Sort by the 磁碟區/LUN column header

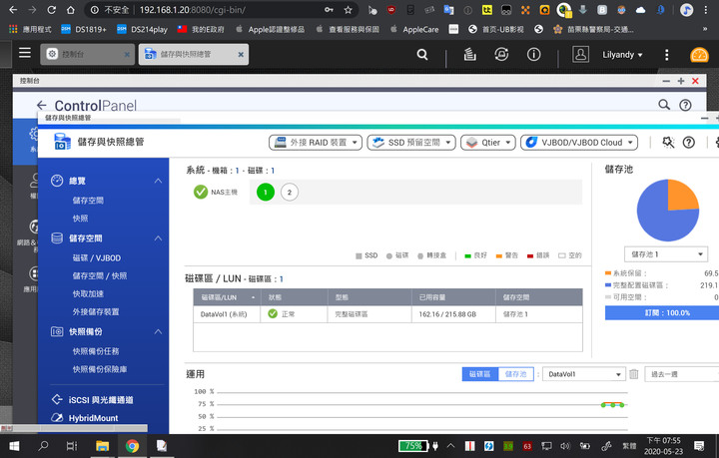227,297
